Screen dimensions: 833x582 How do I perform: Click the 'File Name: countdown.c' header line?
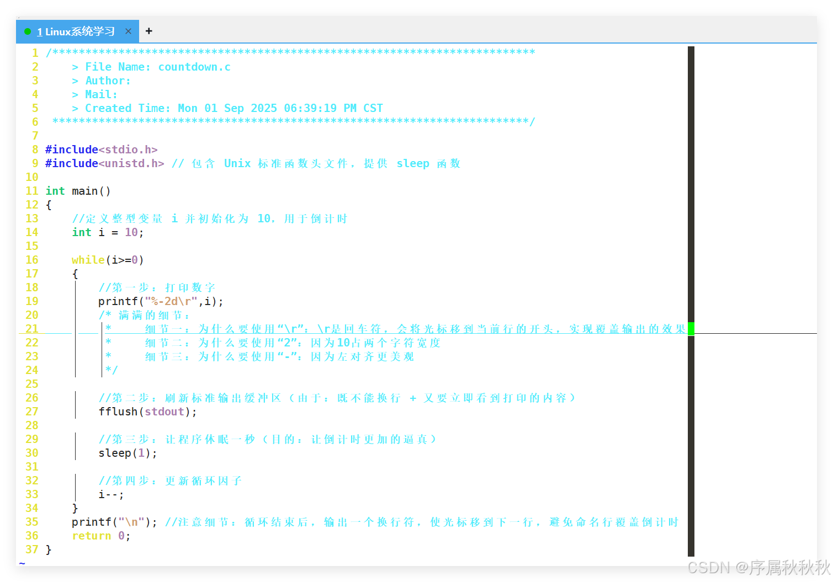click(x=151, y=67)
